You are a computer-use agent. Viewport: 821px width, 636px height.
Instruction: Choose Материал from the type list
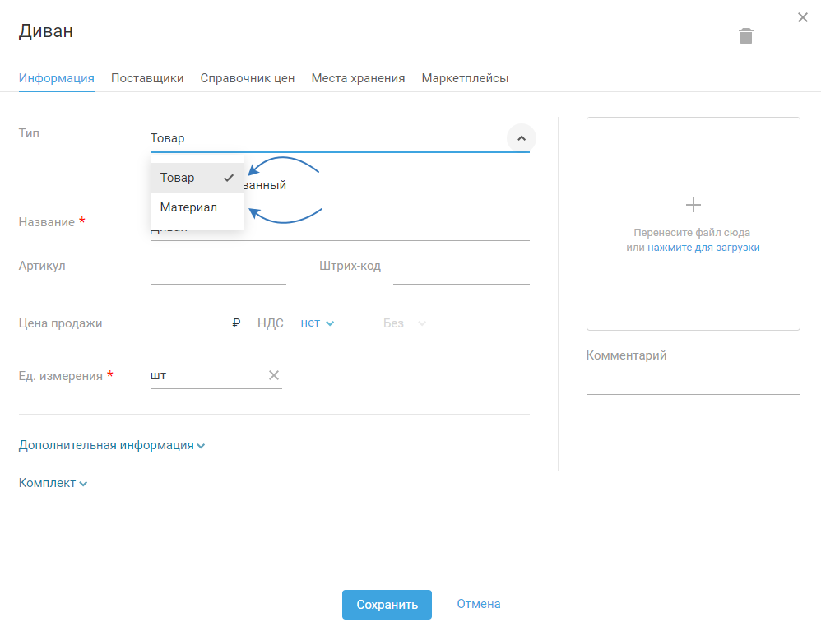188,207
